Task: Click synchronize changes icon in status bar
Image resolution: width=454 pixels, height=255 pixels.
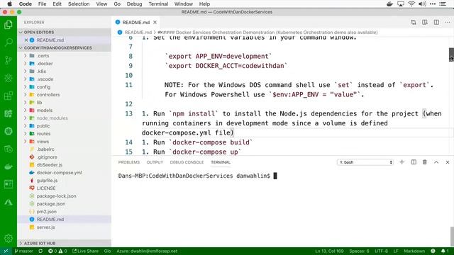Action: click(40, 251)
